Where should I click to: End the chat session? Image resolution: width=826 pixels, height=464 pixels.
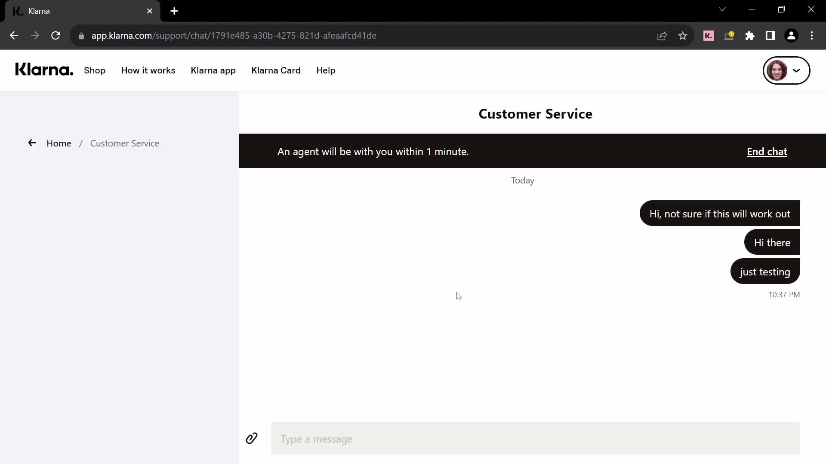[x=767, y=152]
